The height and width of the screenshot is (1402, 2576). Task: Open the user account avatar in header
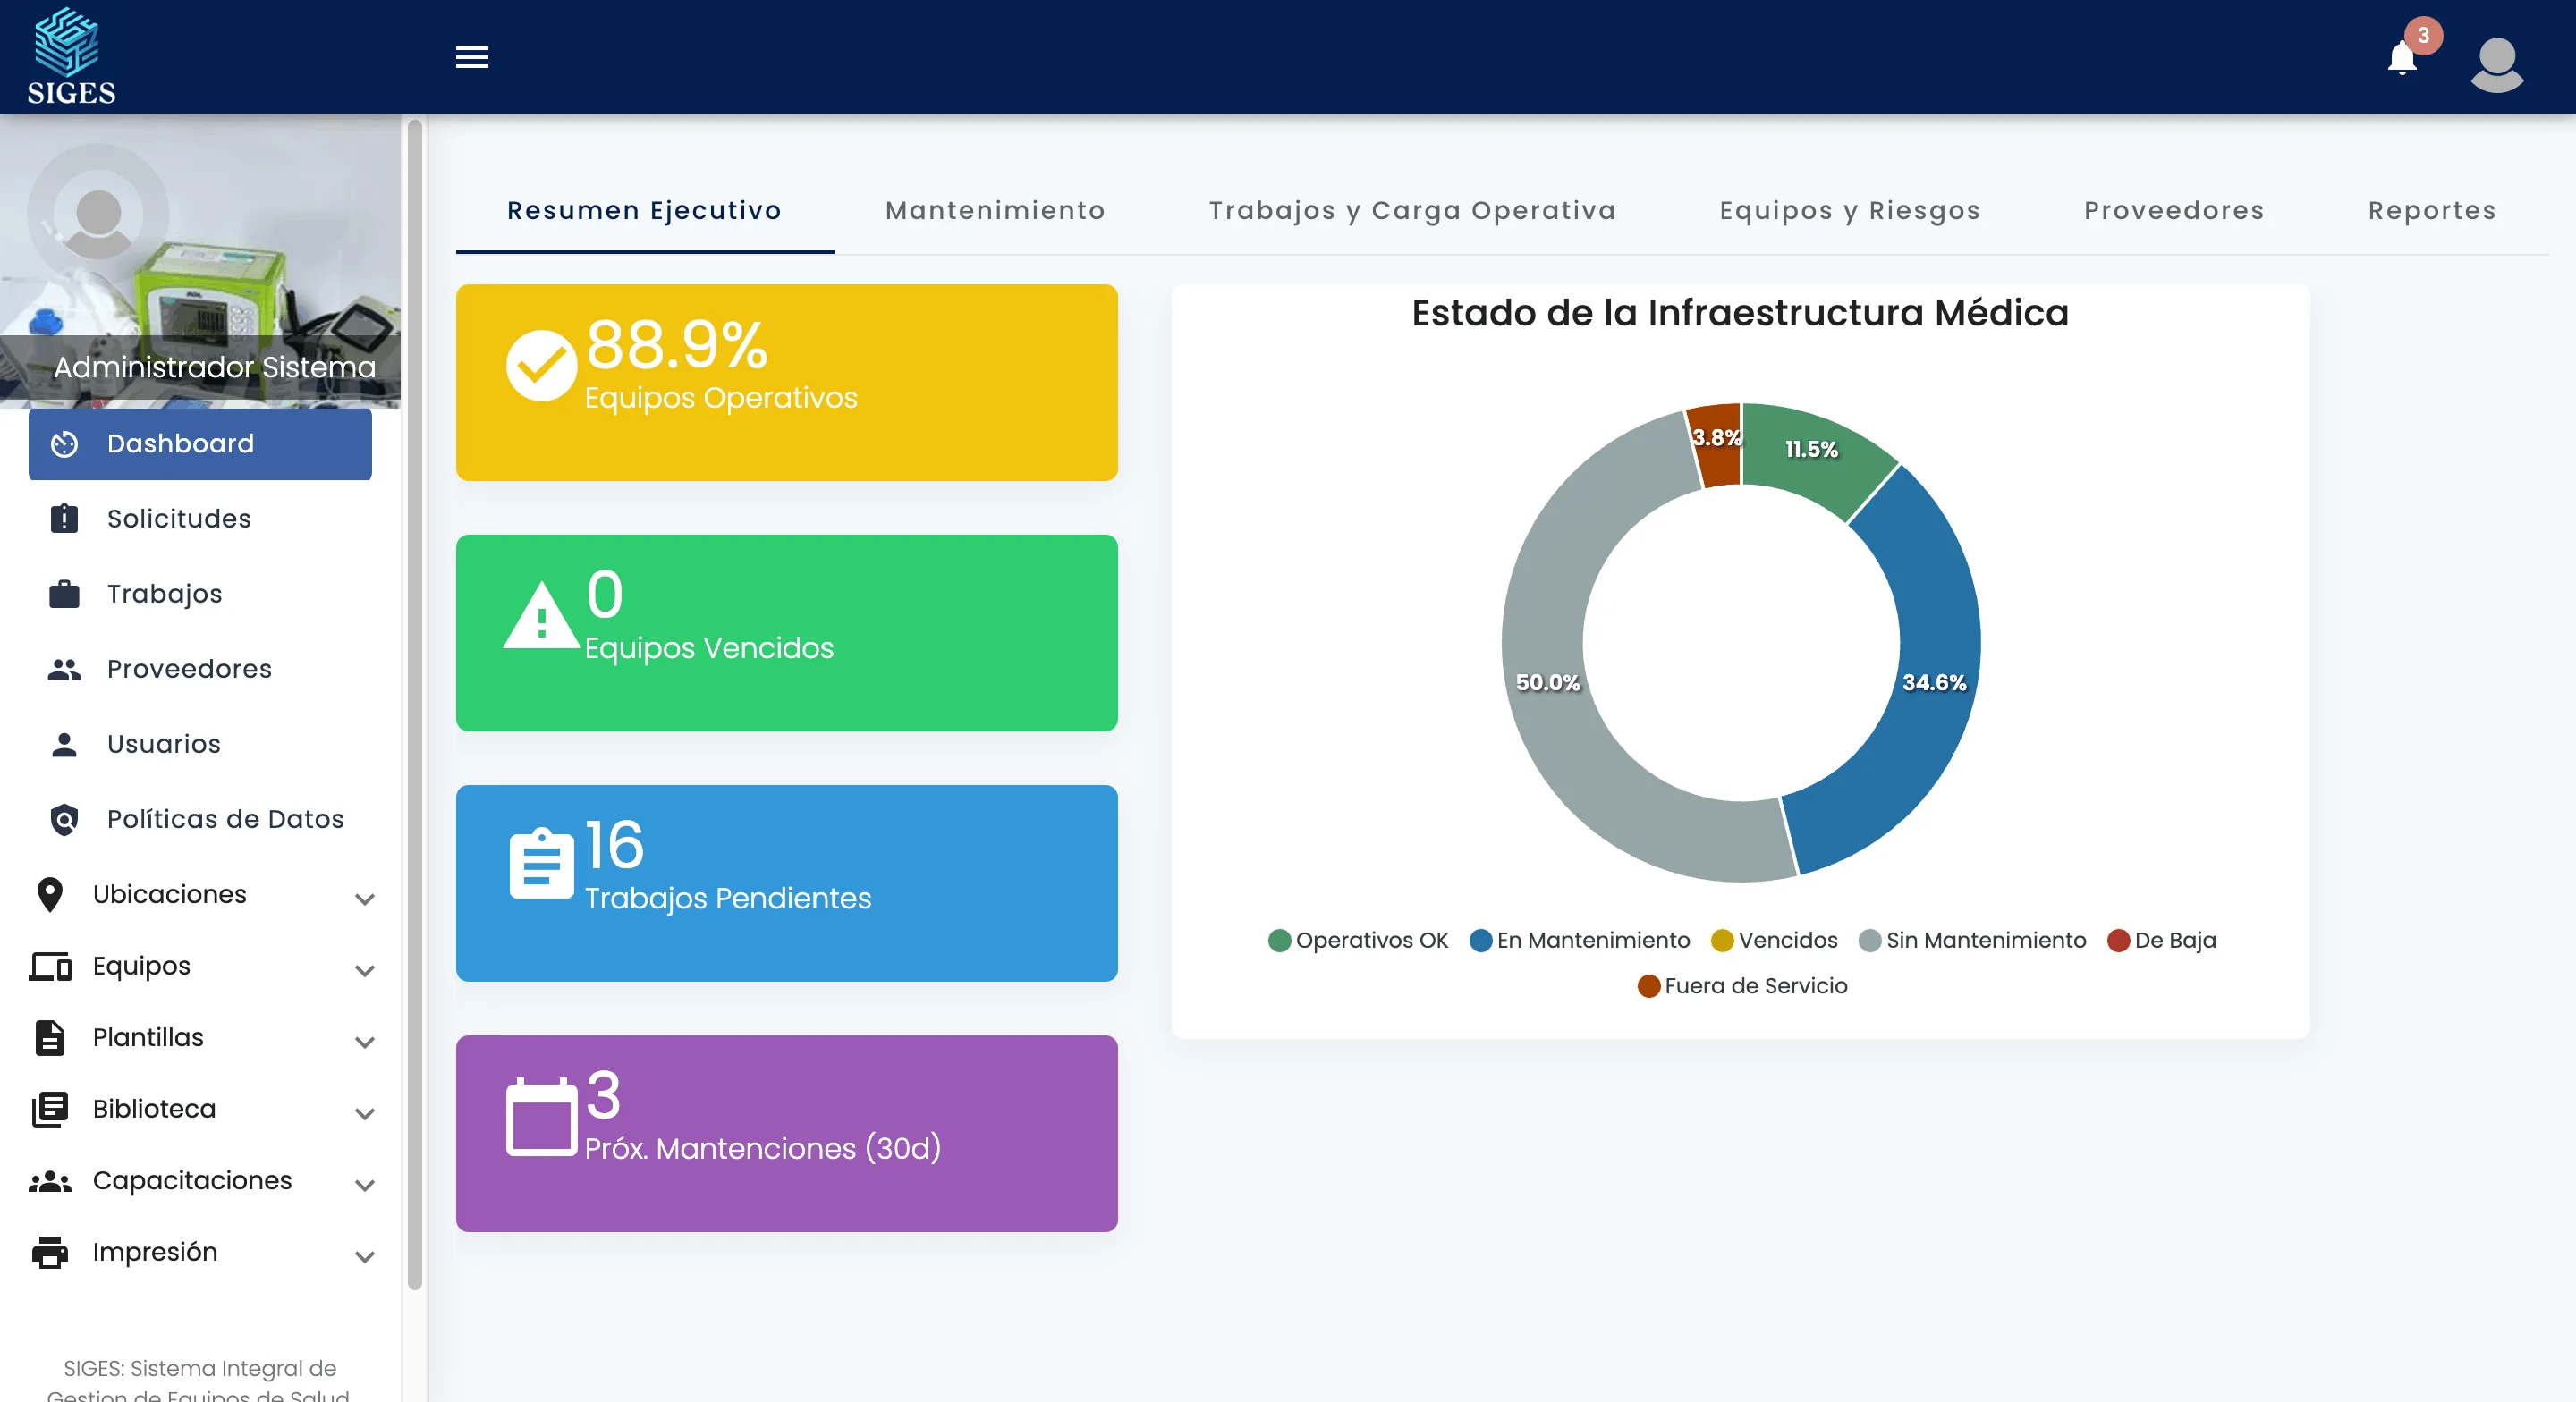point(2497,64)
